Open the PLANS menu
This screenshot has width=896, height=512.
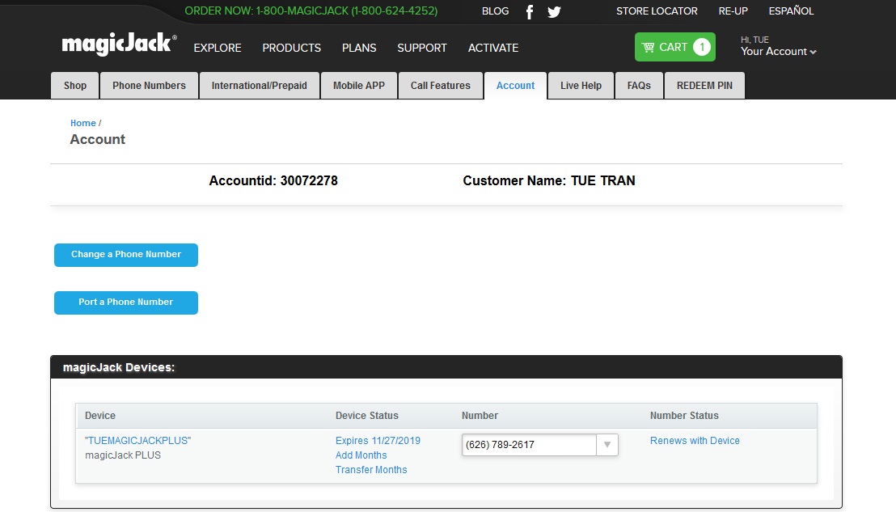(x=359, y=48)
